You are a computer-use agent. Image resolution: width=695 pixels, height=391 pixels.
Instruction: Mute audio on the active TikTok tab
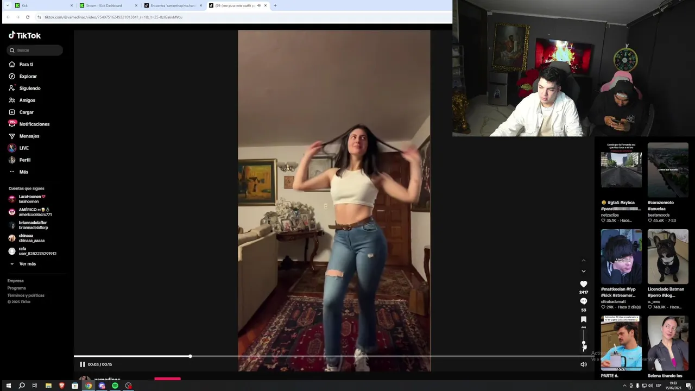point(259,5)
